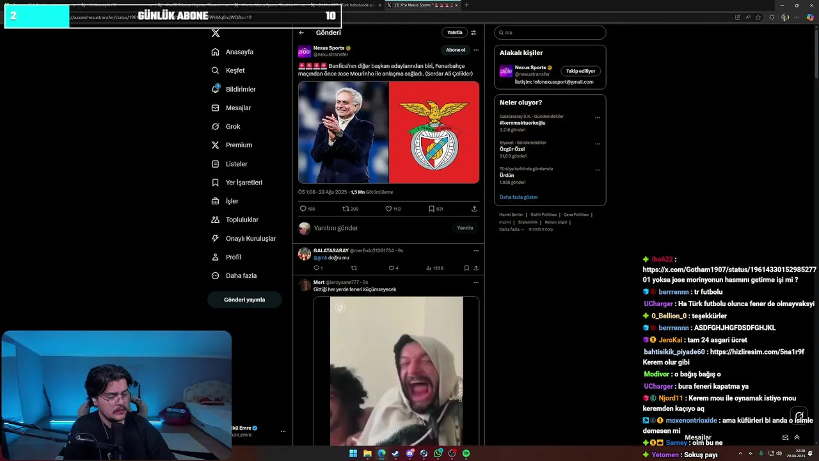This screenshot has width=819, height=461.
Task: Go to Anasayfa in the sidebar
Action: pos(233,52)
